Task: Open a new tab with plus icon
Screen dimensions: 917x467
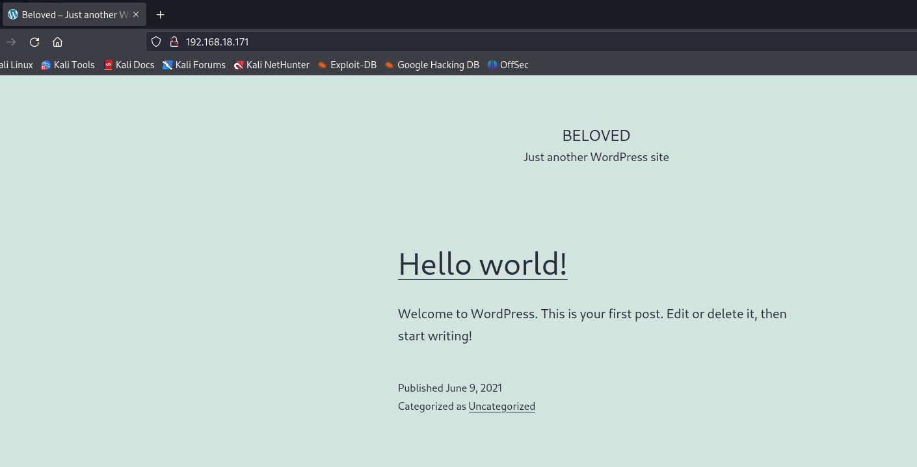Action: point(161,14)
